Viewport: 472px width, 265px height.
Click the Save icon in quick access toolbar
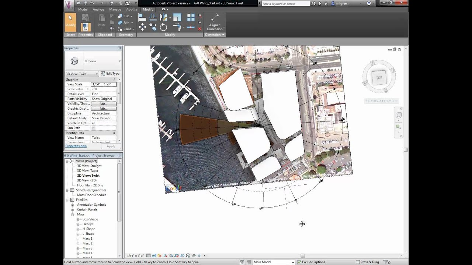coord(86,3)
